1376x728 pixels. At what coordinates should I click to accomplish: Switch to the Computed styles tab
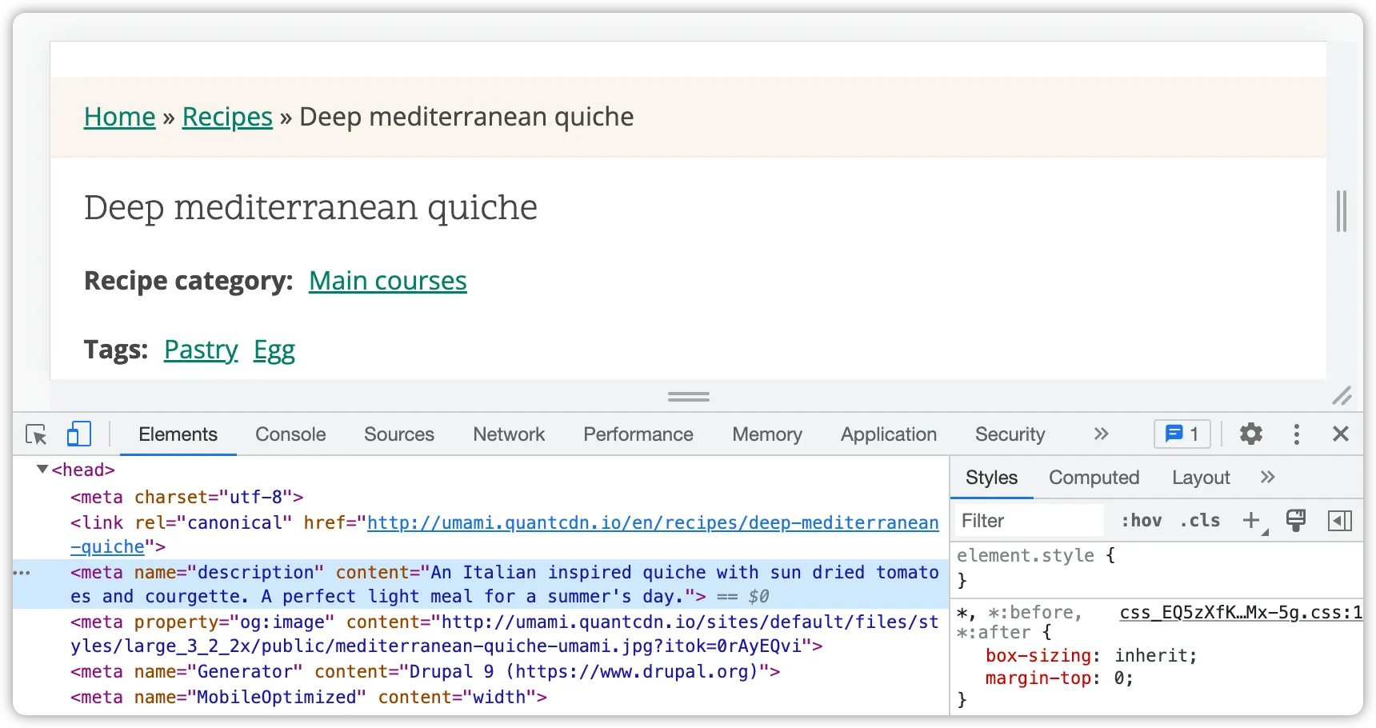(1094, 478)
